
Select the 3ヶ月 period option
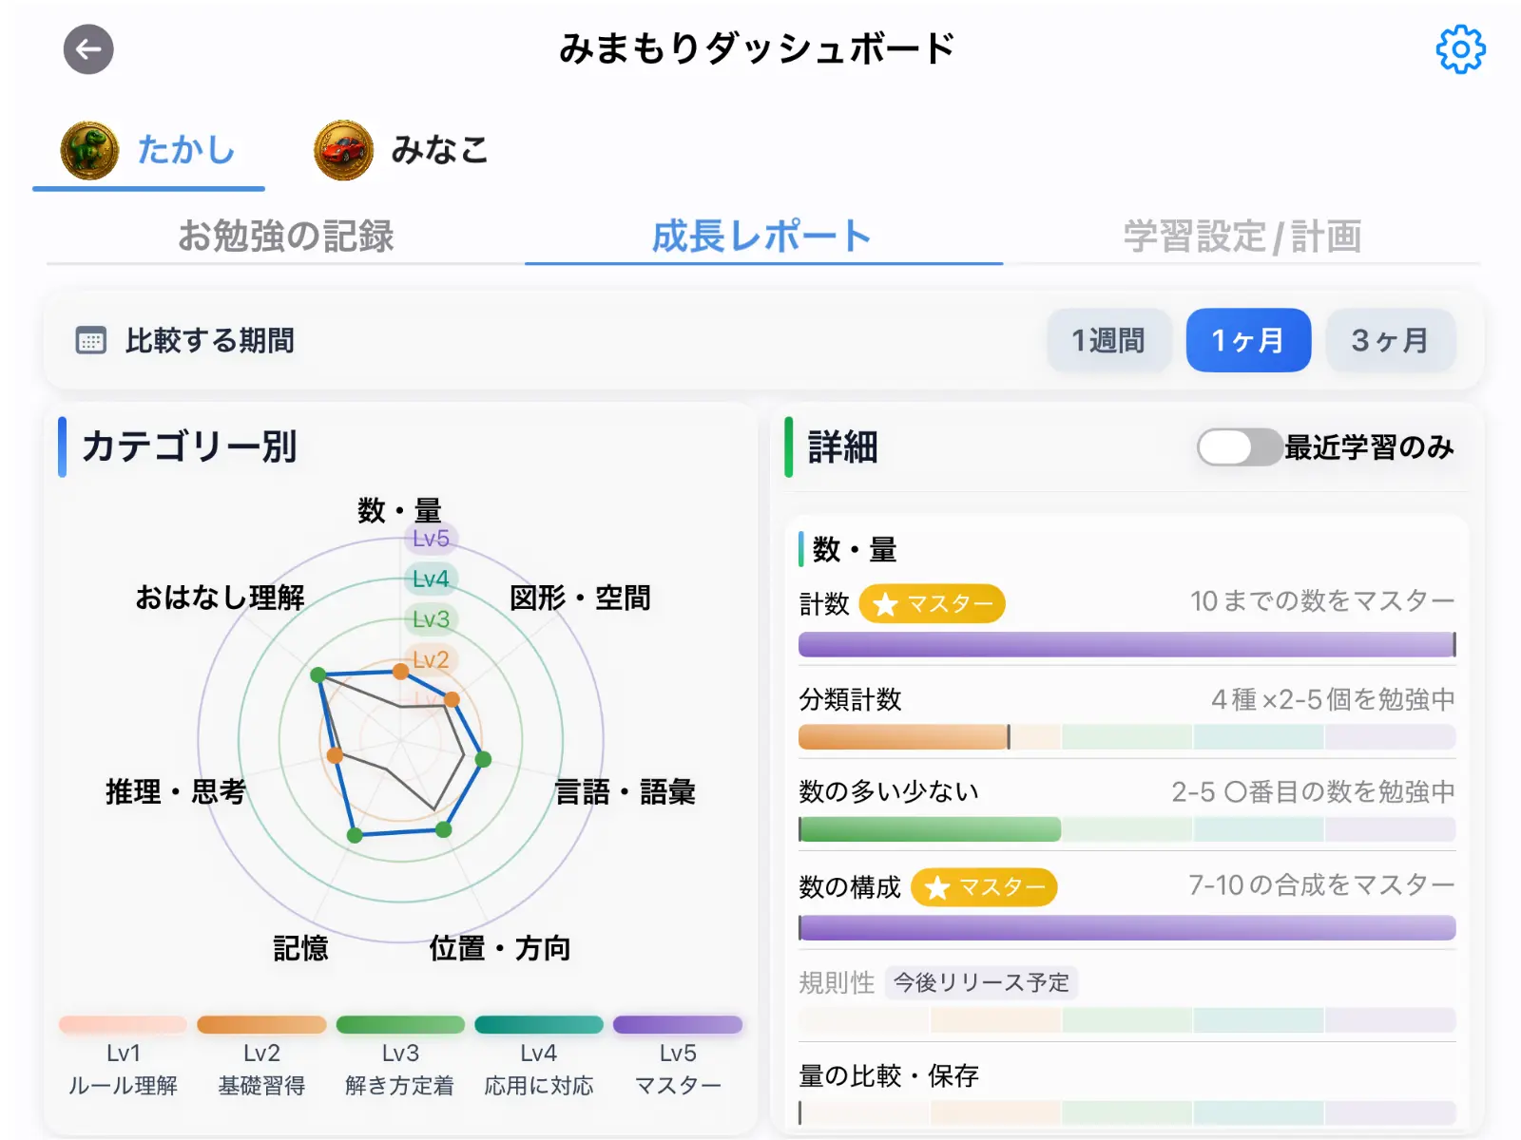coord(1390,340)
